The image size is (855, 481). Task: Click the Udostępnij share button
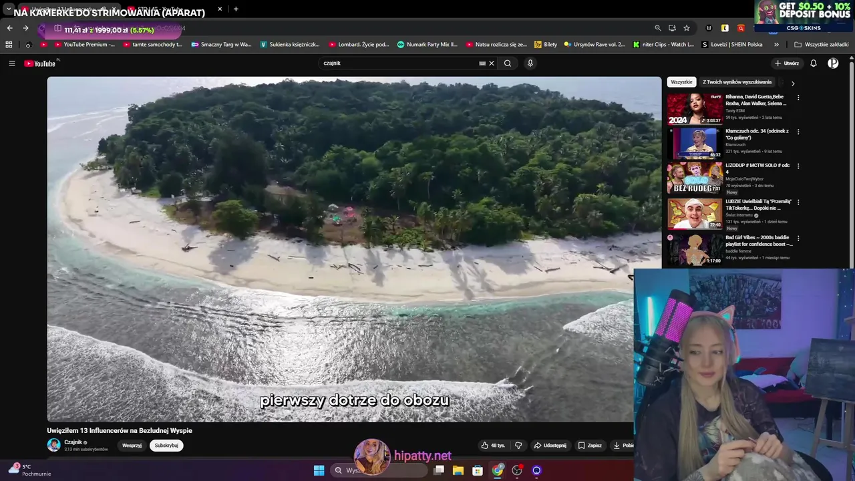(550, 446)
